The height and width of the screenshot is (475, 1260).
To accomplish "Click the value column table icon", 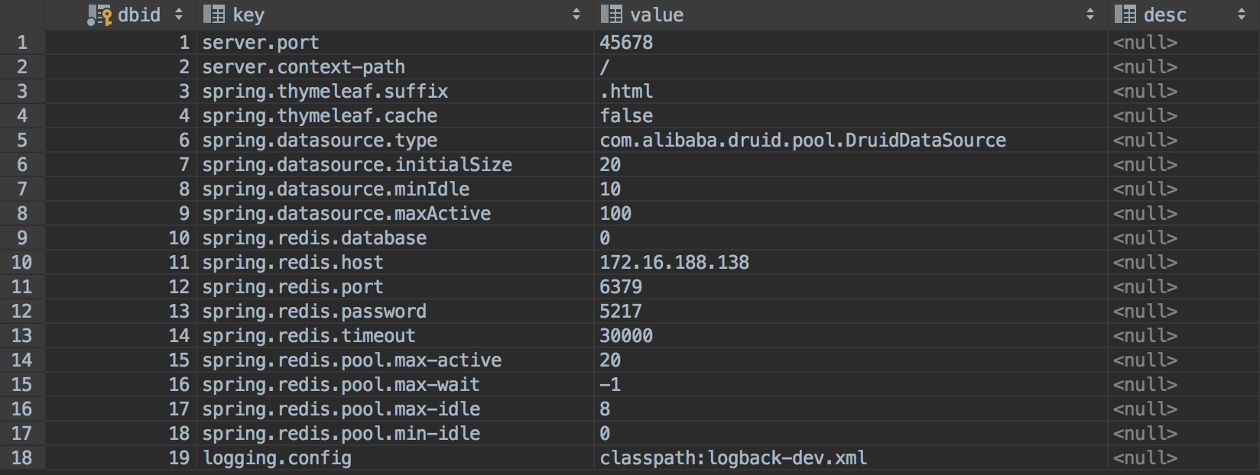I will [611, 15].
